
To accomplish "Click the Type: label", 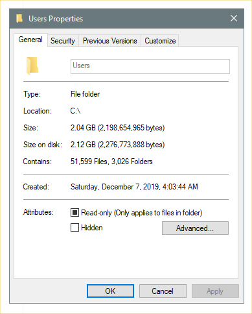I will (32, 94).
